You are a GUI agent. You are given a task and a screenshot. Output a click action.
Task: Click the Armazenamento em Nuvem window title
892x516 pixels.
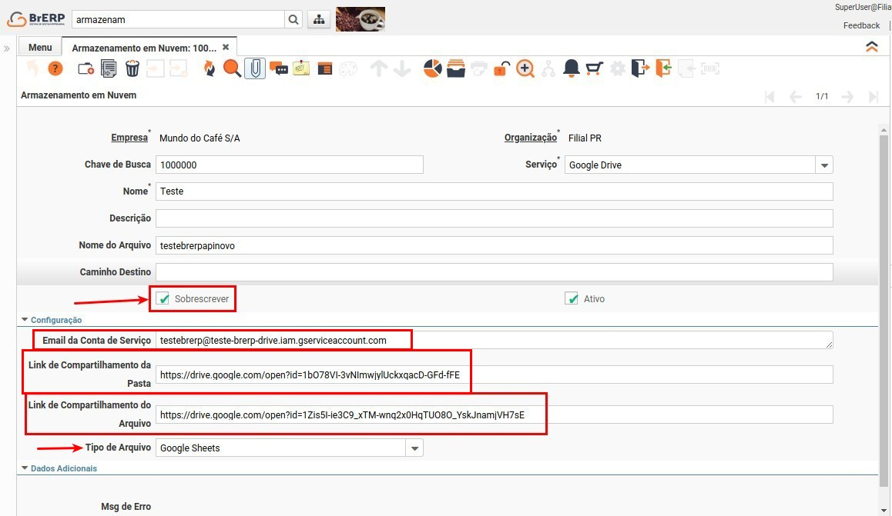(79, 95)
